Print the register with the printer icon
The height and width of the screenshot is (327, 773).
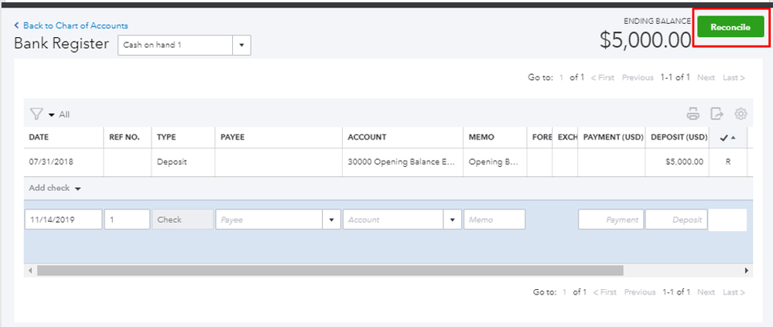(x=693, y=114)
